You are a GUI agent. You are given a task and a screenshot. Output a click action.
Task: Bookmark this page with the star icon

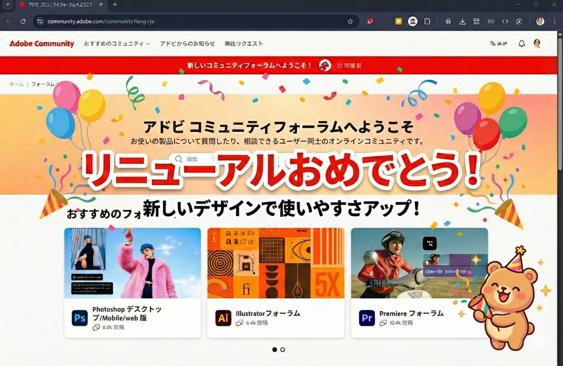pos(350,21)
